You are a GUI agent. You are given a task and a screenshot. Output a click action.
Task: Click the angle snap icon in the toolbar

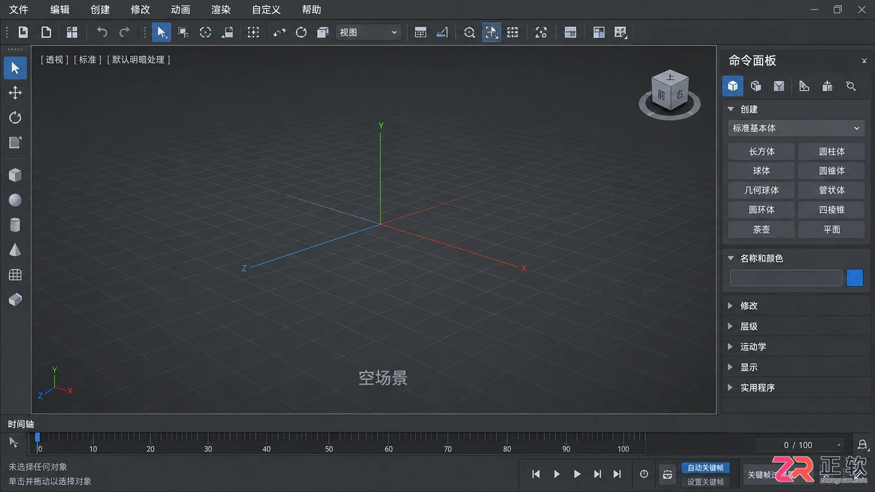pos(442,32)
